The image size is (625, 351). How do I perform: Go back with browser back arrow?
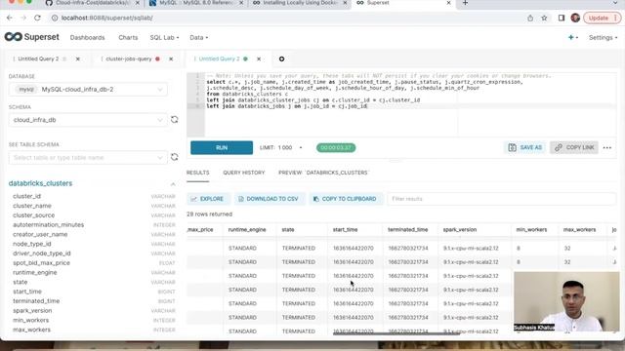coord(10,18)
